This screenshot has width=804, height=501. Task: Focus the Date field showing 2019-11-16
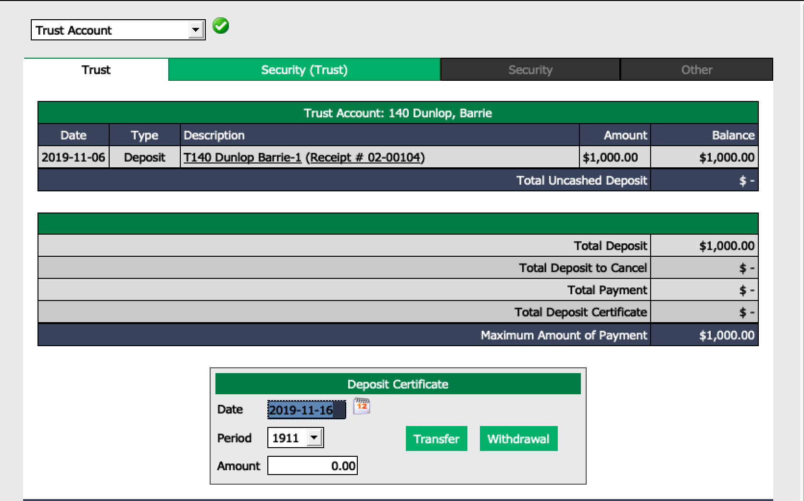[x=306, y=410]
